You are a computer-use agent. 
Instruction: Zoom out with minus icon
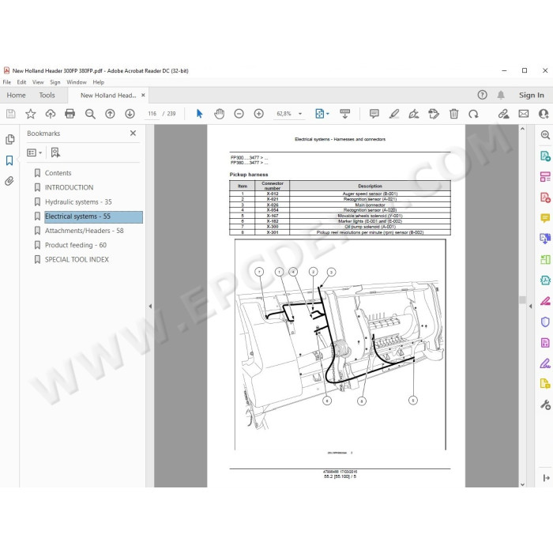point(239,114)
